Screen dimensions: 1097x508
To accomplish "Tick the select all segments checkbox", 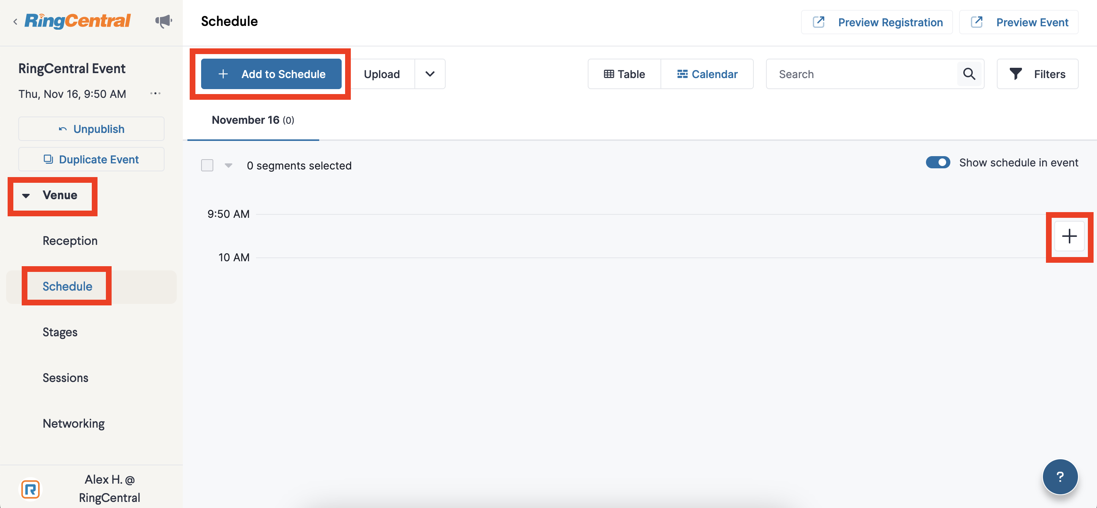I will click(207, 165).
